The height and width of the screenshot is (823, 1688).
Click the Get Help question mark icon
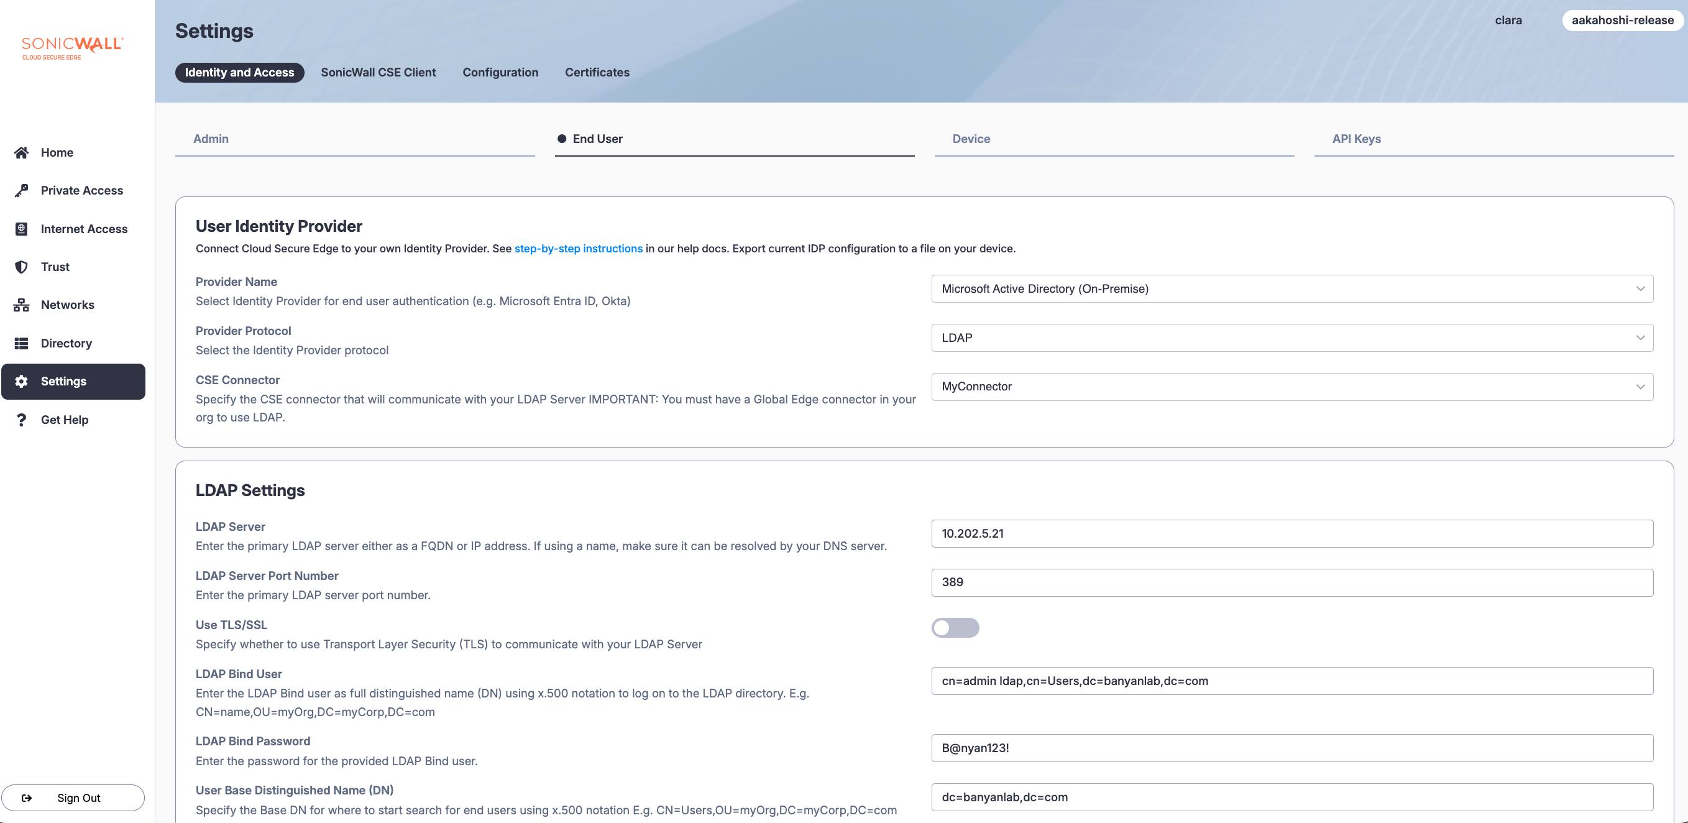(x=21, y=420)
